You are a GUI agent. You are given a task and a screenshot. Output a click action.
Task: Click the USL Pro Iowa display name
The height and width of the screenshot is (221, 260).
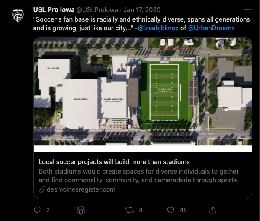tap(54, 10)
